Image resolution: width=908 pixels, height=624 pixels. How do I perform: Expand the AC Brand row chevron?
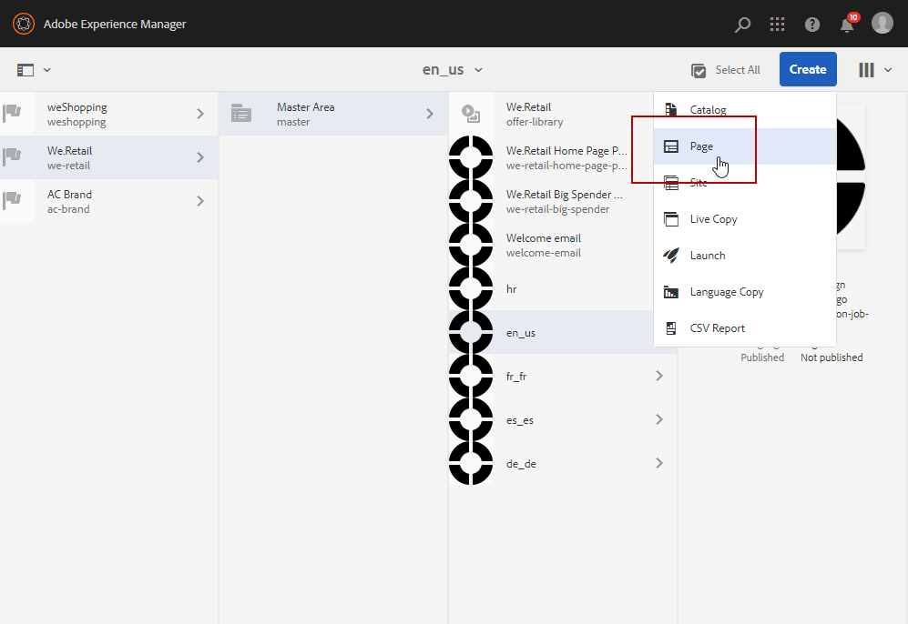[x=200, y=201]
